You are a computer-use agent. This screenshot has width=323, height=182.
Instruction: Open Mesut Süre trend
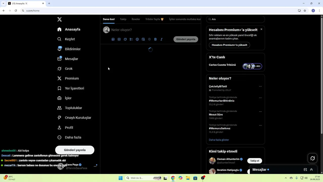coord(216,115)
